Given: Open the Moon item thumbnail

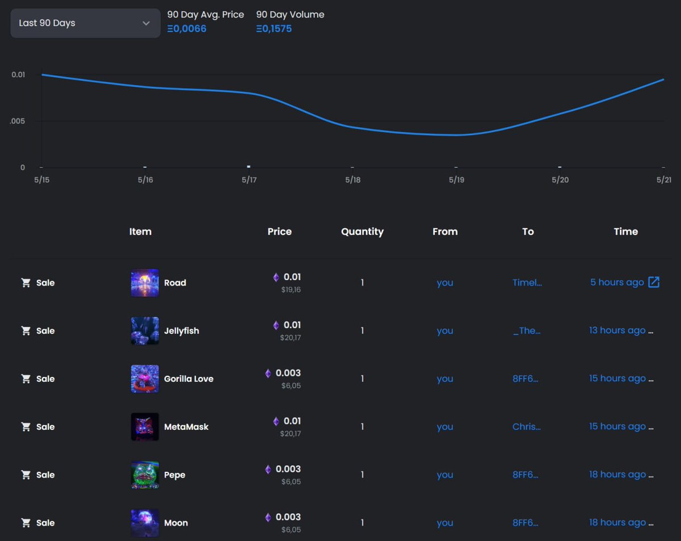Looking at the screenshot, I should [145, 523].
